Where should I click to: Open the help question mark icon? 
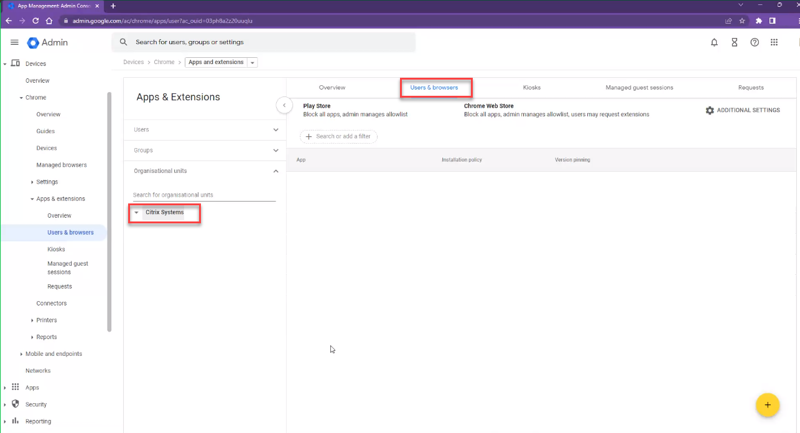pos(754,42)
